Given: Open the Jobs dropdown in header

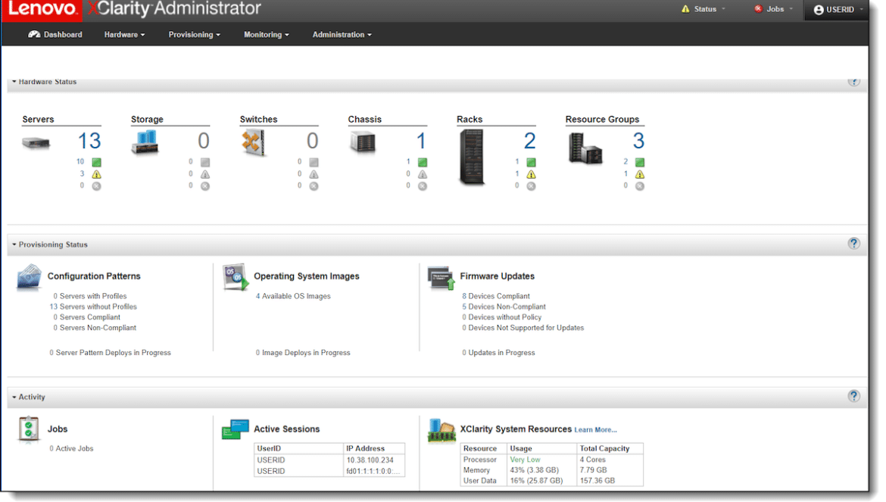Looking at the screenshot, I should pyautogui.click(x=774, y=9).
